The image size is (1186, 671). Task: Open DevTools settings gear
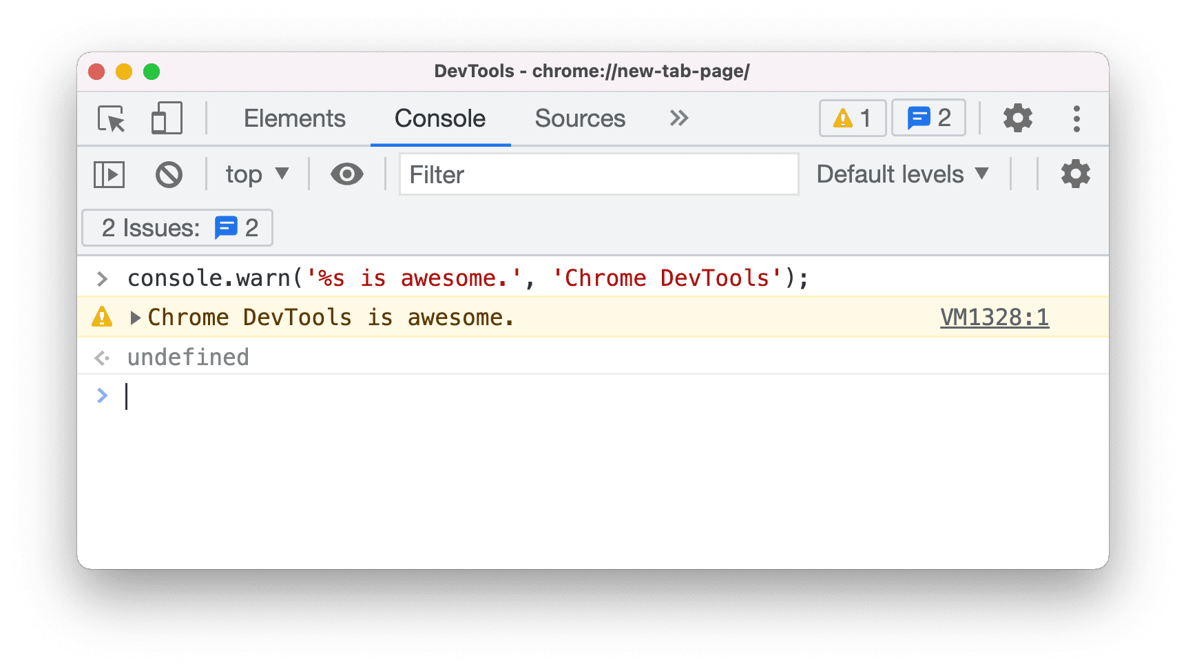click(x=1018, y=118)
